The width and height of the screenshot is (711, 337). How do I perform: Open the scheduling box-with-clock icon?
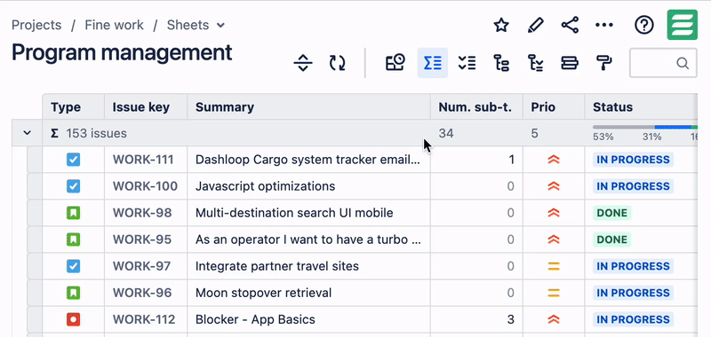(395, 63)
